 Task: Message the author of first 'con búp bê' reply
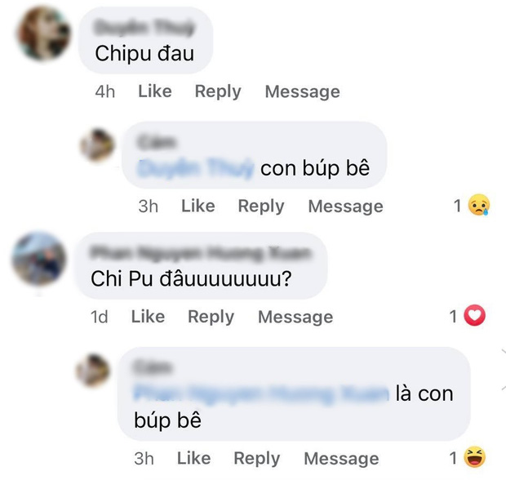click(345, 207)
